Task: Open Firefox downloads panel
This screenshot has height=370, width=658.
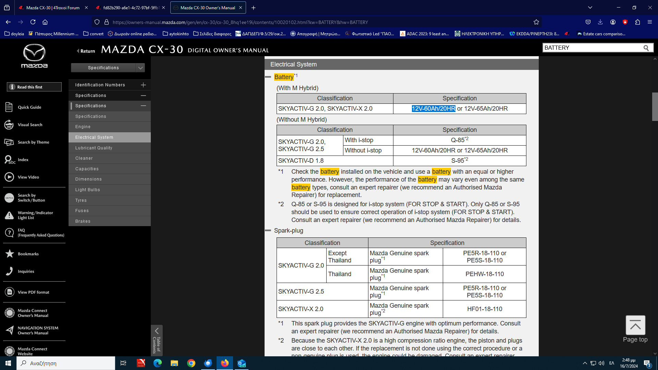Action: coord(600,22)
